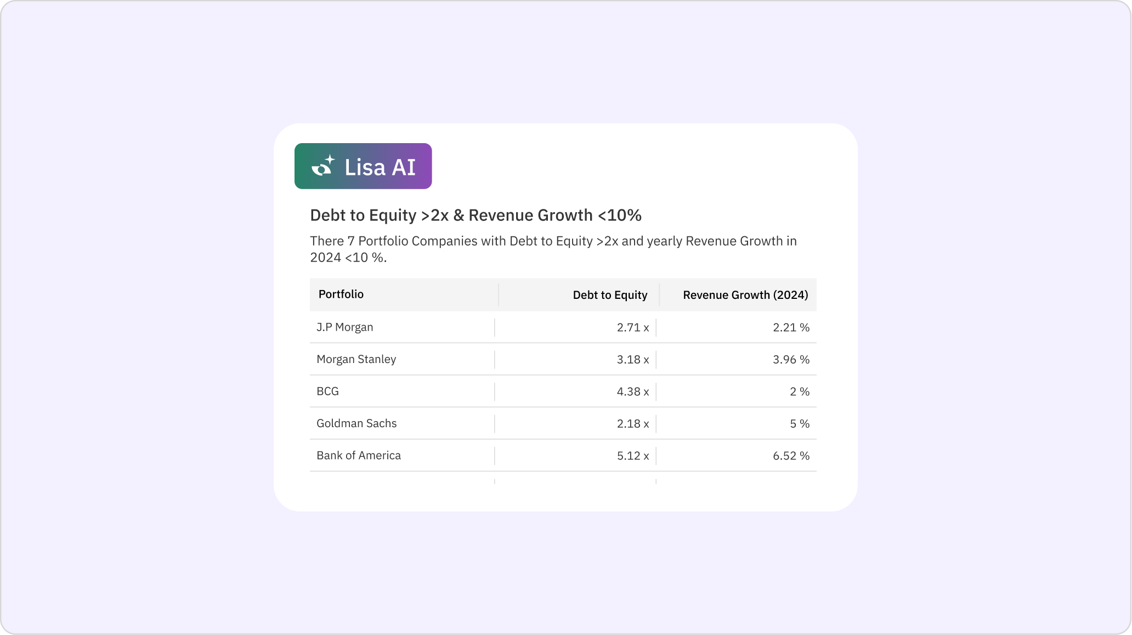The width and height of the screenshot is (1132, 635).
Task: Click the 2.21 % revenue growth value
Action: coord(791,327)
